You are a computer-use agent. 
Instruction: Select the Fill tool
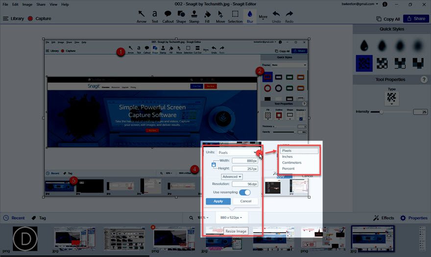click(x=207, y=17)
